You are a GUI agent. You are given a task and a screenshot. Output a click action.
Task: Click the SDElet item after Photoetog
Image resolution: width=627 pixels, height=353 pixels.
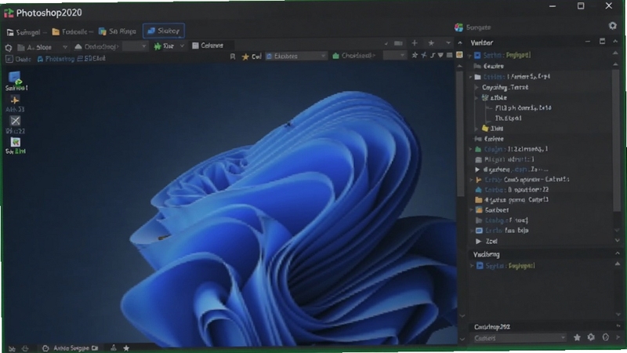pyautogui.click(x=92, y=59)
